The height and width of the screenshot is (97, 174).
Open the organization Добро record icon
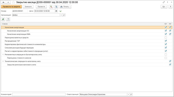point(64,15)
